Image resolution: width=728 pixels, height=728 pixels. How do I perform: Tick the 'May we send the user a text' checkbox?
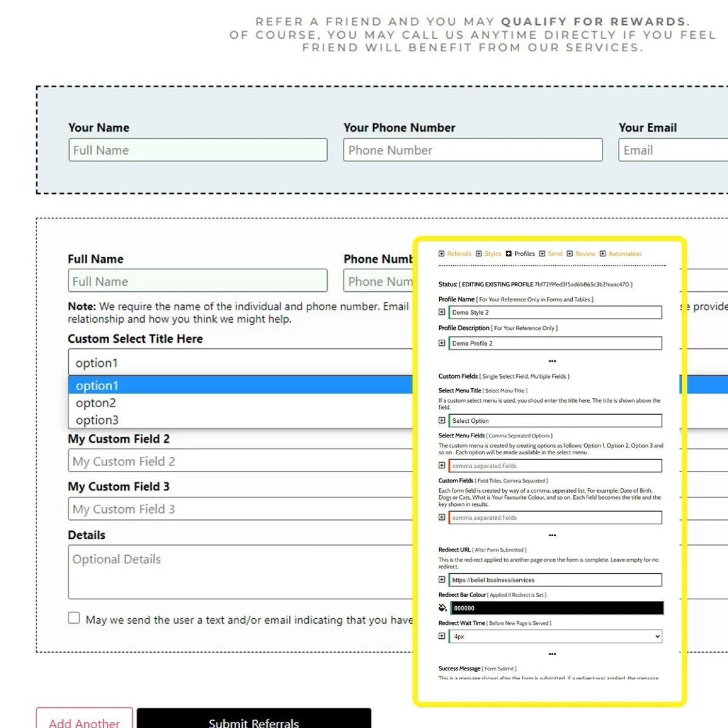tap(74, 618)
